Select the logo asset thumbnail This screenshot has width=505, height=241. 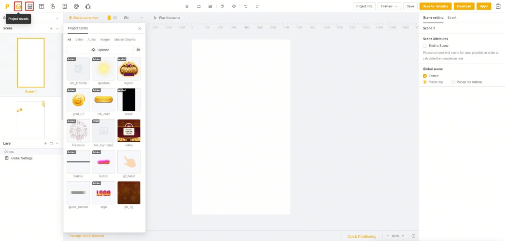104,193
